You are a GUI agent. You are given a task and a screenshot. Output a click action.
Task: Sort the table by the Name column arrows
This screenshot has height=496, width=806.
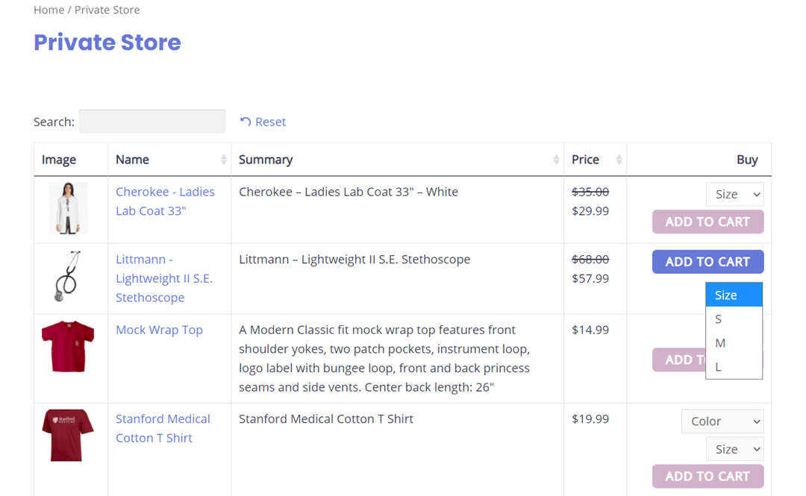[224, 160]
